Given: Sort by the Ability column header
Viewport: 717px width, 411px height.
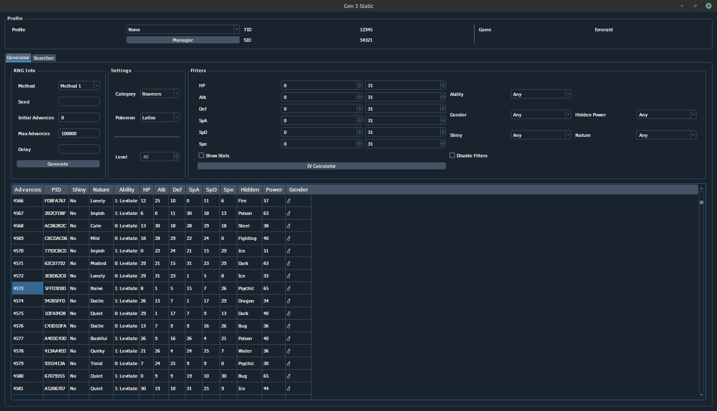Looking at the screenshot, I should coord(127,189).
